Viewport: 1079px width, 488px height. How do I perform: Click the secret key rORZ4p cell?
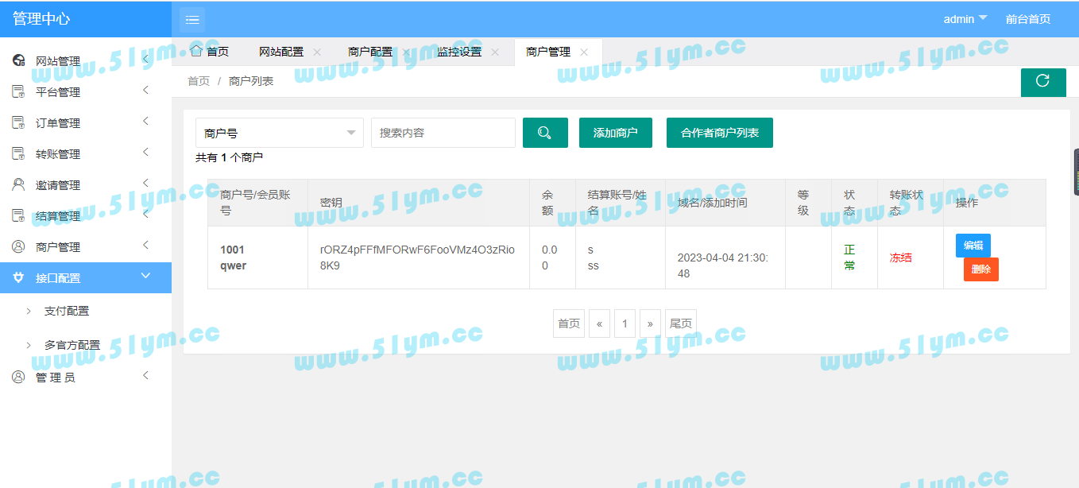pyautogui.click(x=418, y=258)
